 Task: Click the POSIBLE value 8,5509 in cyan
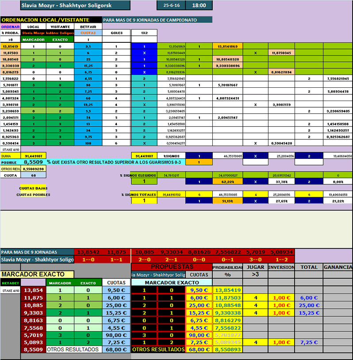[x=33, y=162]
